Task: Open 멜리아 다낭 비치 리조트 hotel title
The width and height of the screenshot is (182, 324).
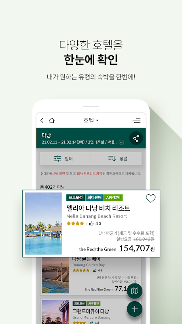Action: 98,208
